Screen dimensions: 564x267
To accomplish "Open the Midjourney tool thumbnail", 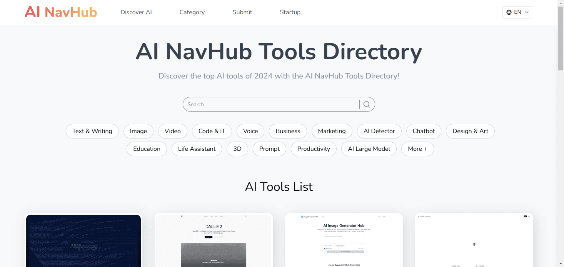I will coord(83,241).
